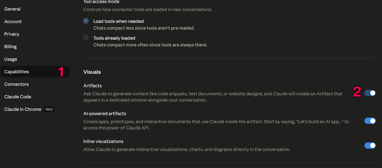Click the Inline visualizations label
The width and height of the screenshot is (382, 168).
tap(103, 141)
